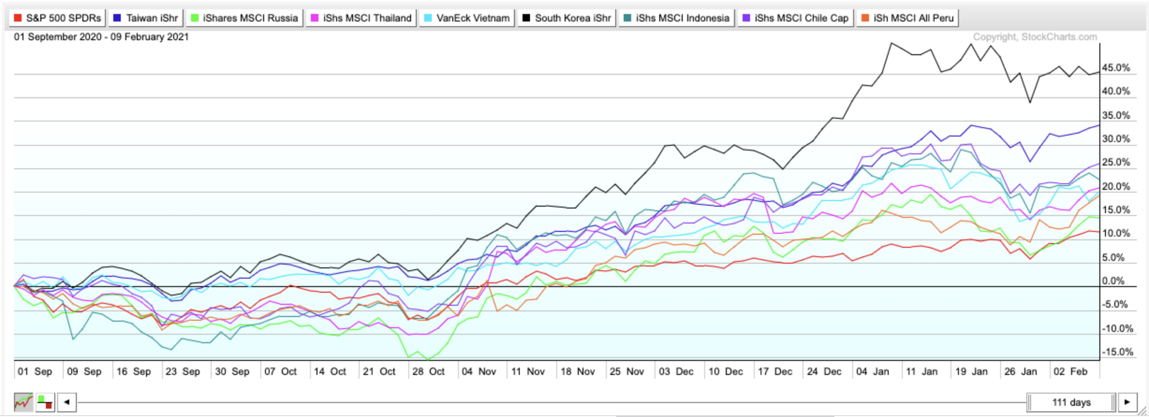Switch to histogram bar view icon
The height and width of the screenshot is (417, 1149).
[45, 402]
